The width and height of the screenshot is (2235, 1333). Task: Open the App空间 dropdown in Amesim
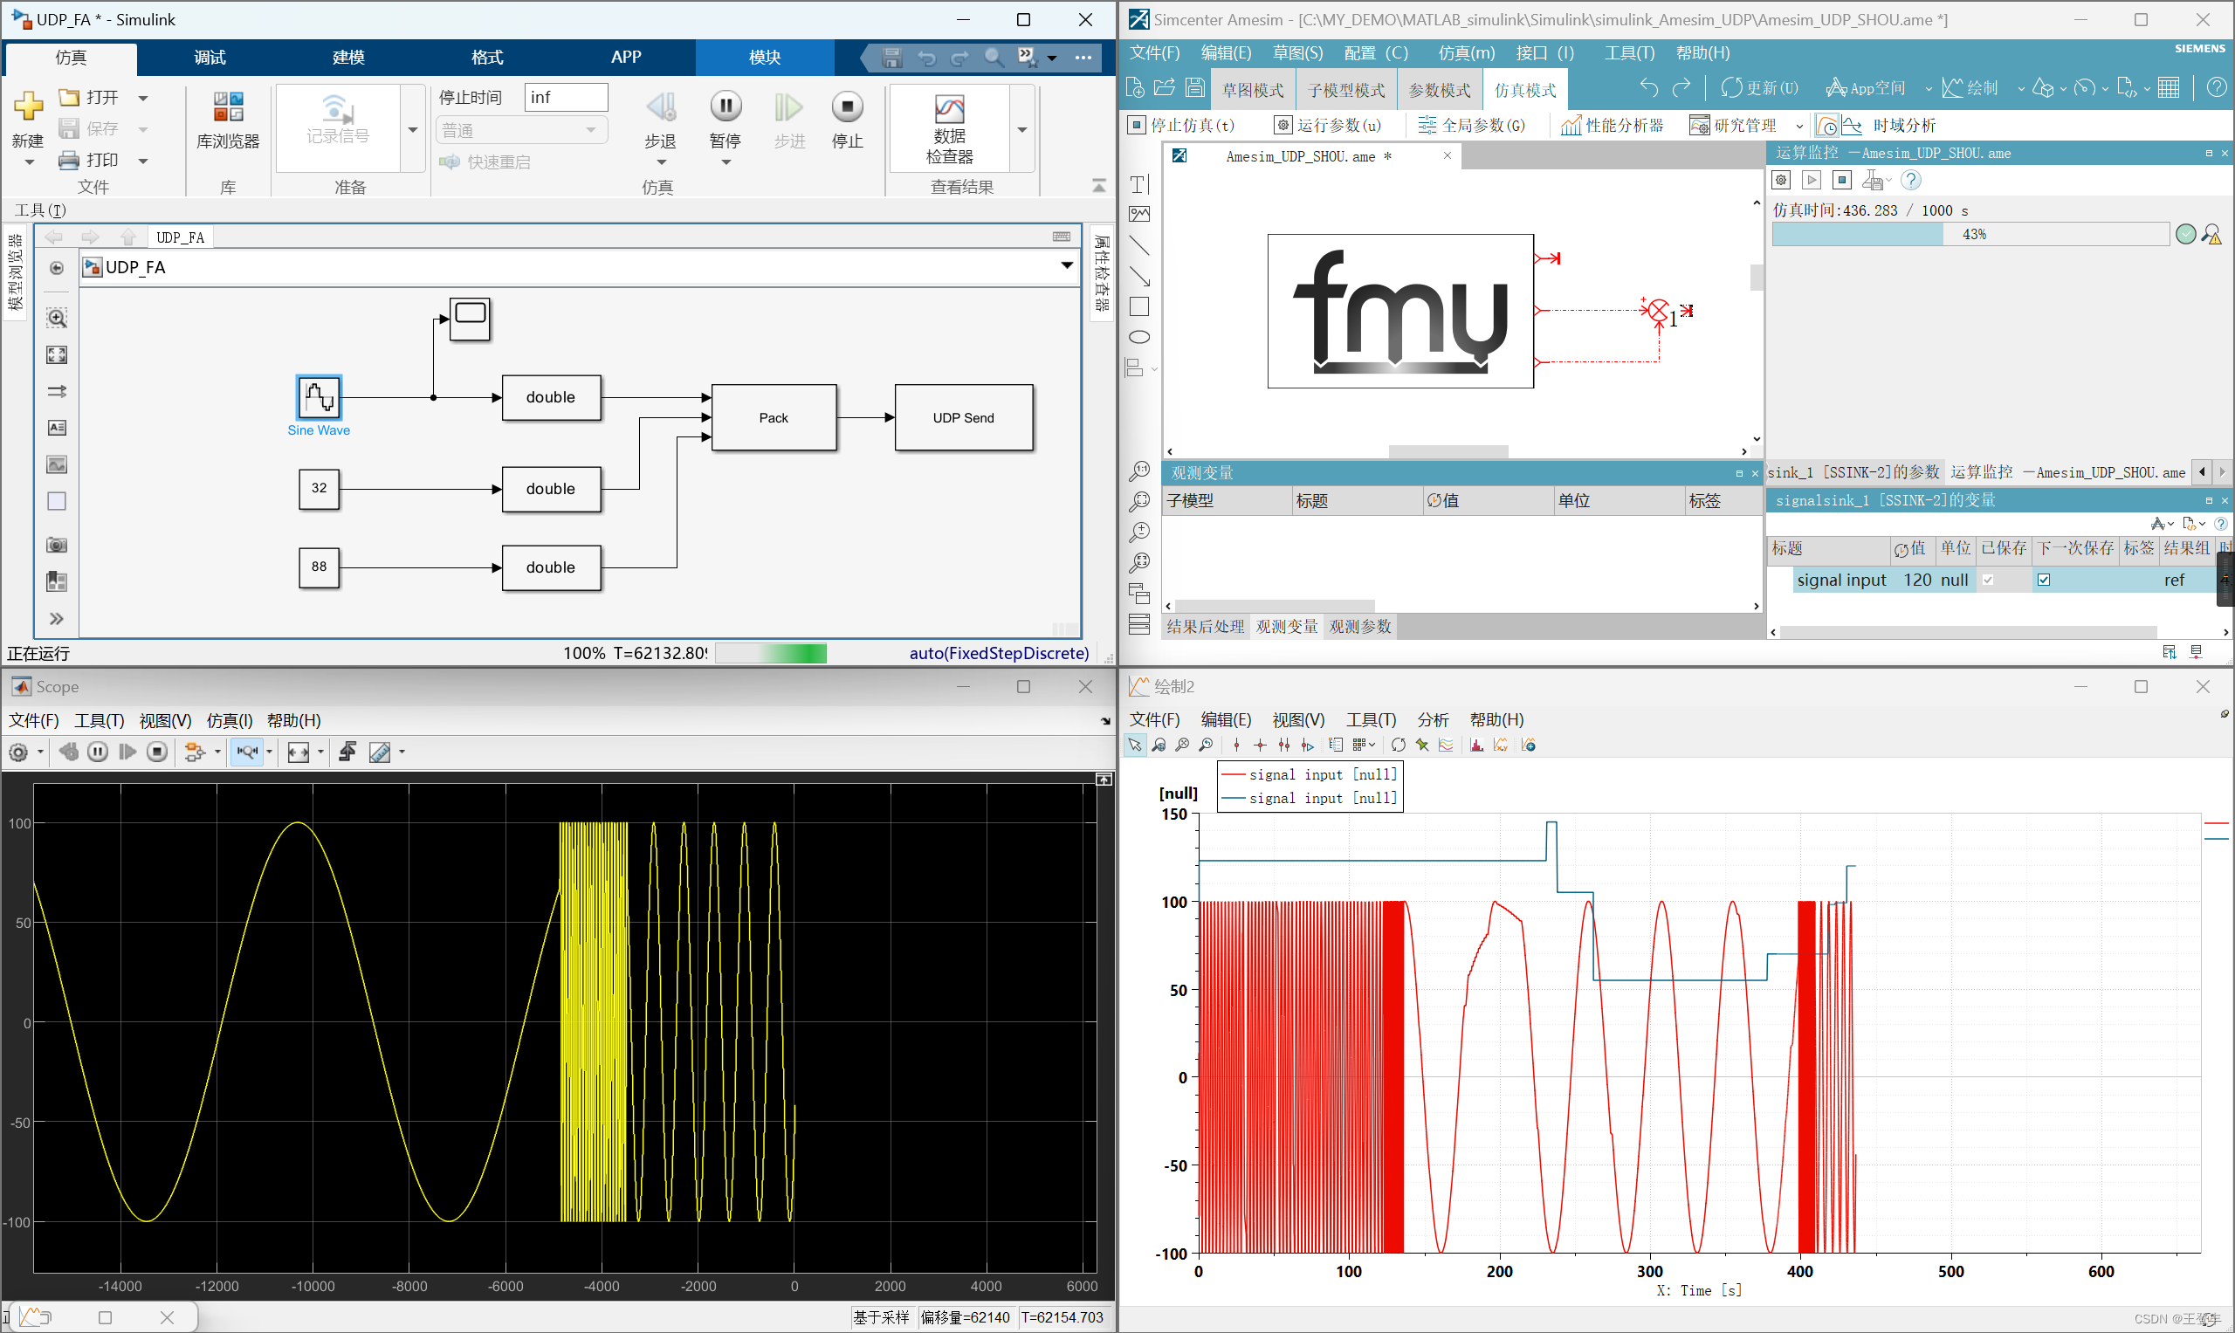point(1928,87)
